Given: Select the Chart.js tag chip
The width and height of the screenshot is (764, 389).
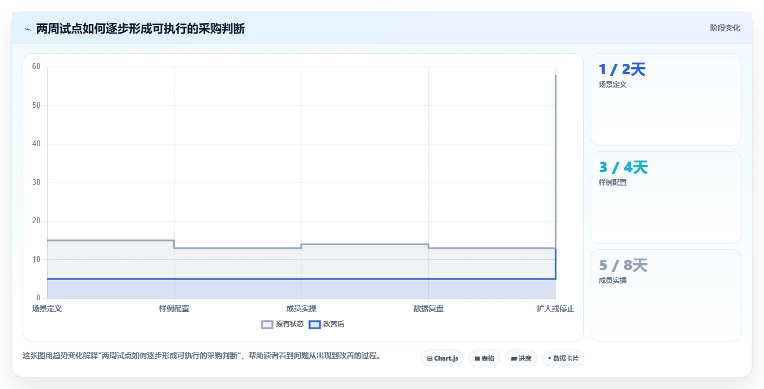Looking at the screenshot, I should [442, 358].
